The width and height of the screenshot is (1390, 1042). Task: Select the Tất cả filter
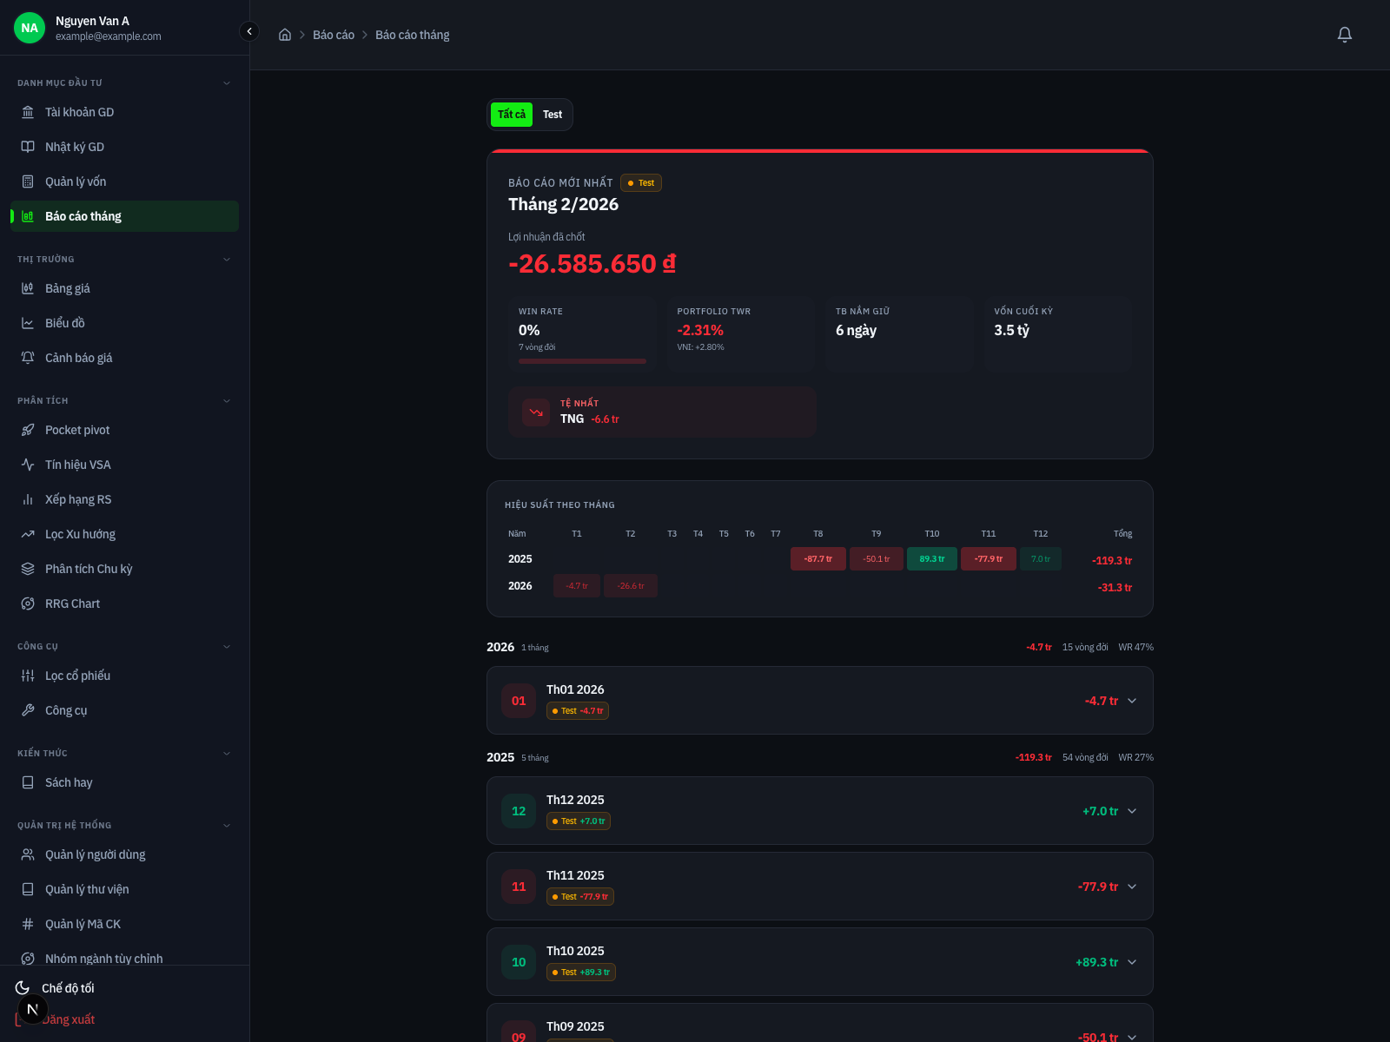point(511,115)
